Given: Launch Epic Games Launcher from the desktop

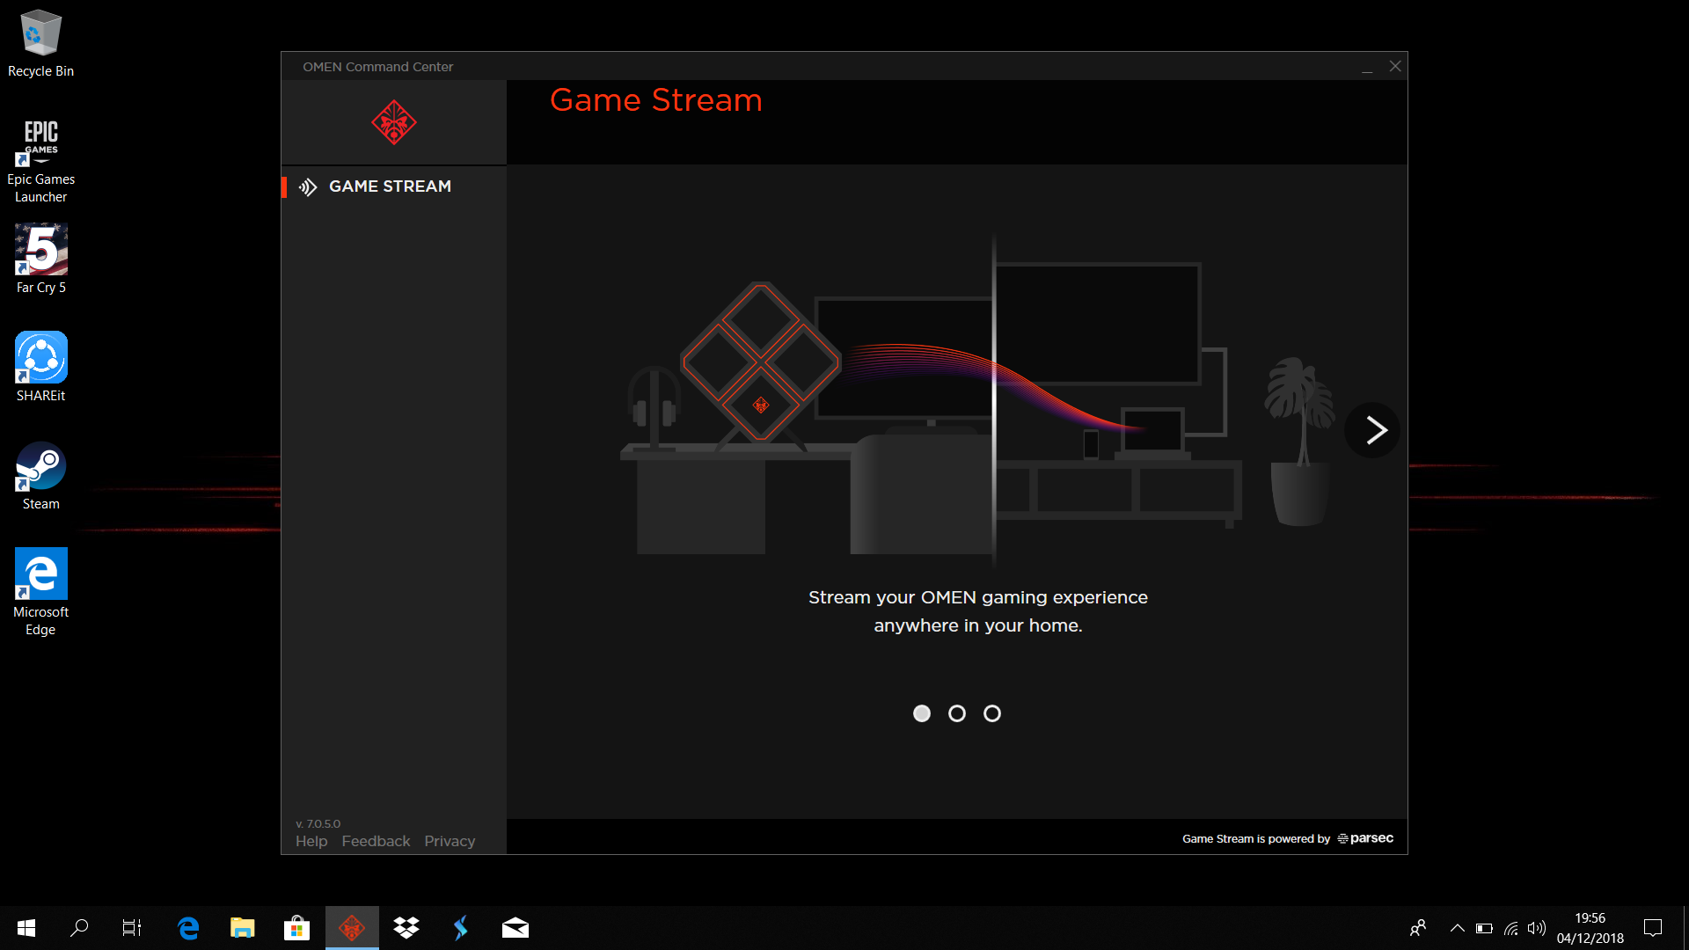Looking at the screenshot, I should (x=40, y=141).
